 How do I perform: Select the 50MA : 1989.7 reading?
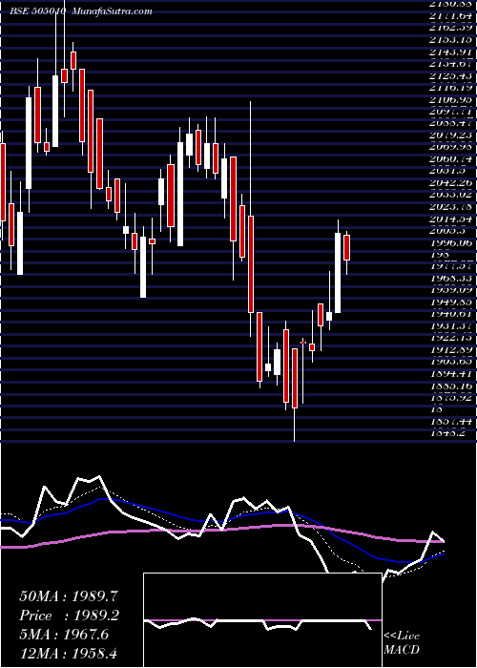tap(69, 596)
